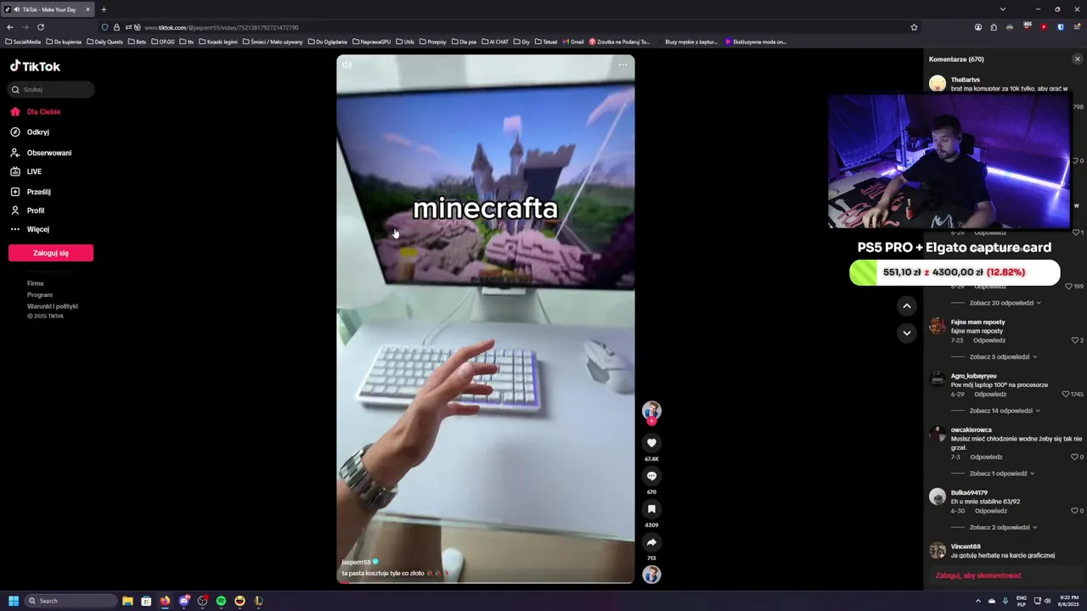Viewport: 1087px width, 611px height.
Task: Open comments via speech bubble icon
Action: (x=651, y=476)
